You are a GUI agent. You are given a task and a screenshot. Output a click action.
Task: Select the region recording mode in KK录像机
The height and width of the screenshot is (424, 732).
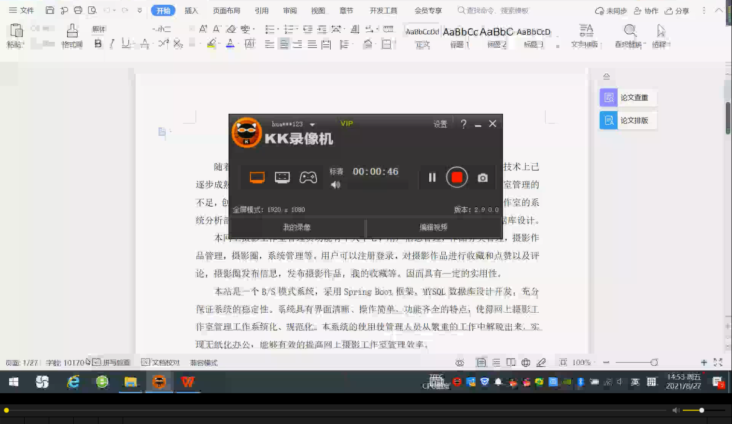point(282,177)
